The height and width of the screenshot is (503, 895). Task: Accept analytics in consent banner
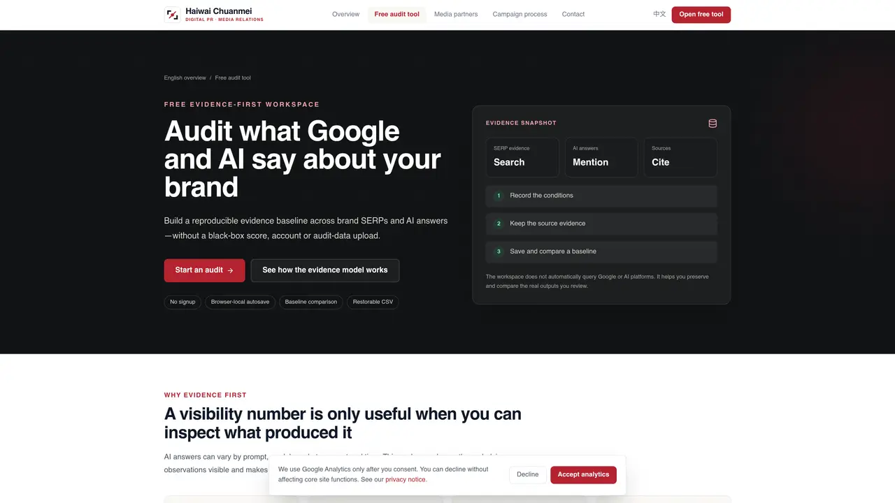tap(583, 475)
